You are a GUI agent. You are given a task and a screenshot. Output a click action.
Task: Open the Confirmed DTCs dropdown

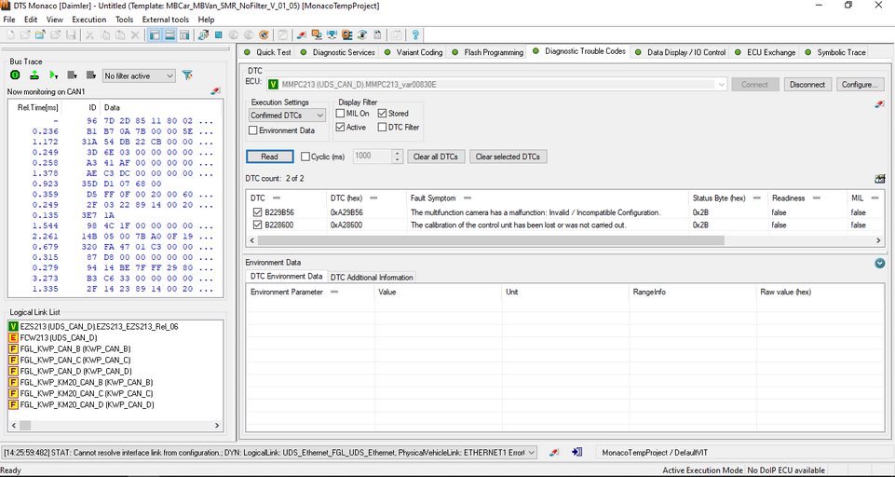click(288, 115)
